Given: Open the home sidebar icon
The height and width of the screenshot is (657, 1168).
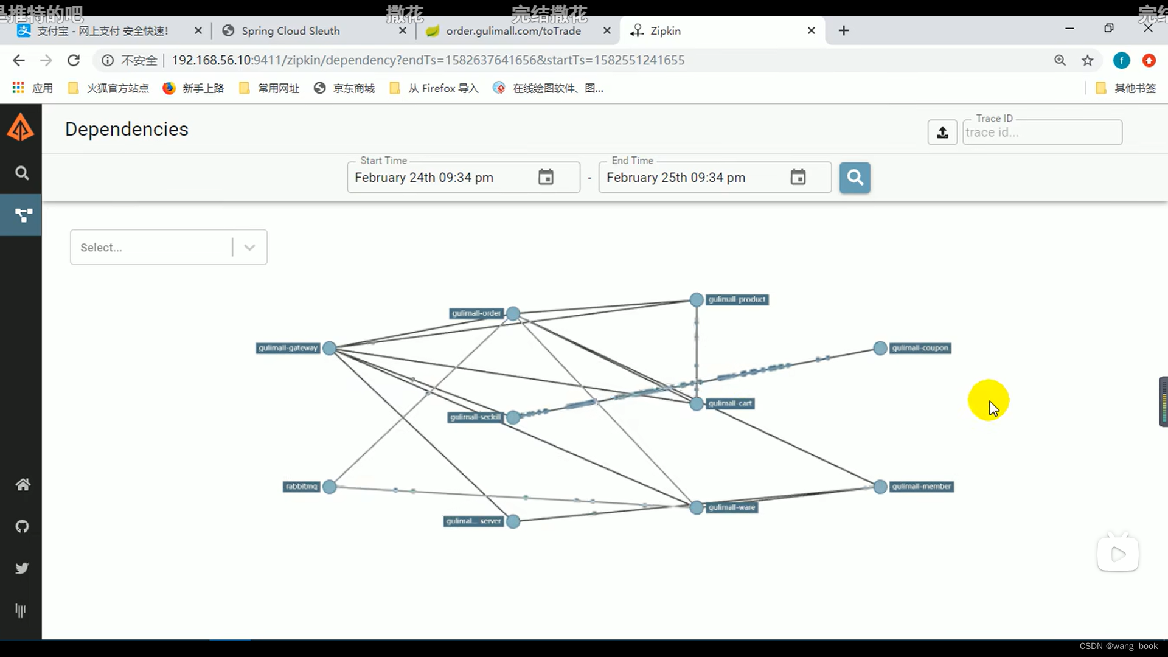Looking at the screenshot, I should (x=23, y=485).
